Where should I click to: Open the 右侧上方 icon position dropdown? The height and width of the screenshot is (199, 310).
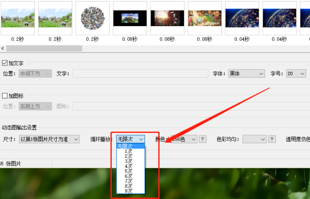point(35,106)
